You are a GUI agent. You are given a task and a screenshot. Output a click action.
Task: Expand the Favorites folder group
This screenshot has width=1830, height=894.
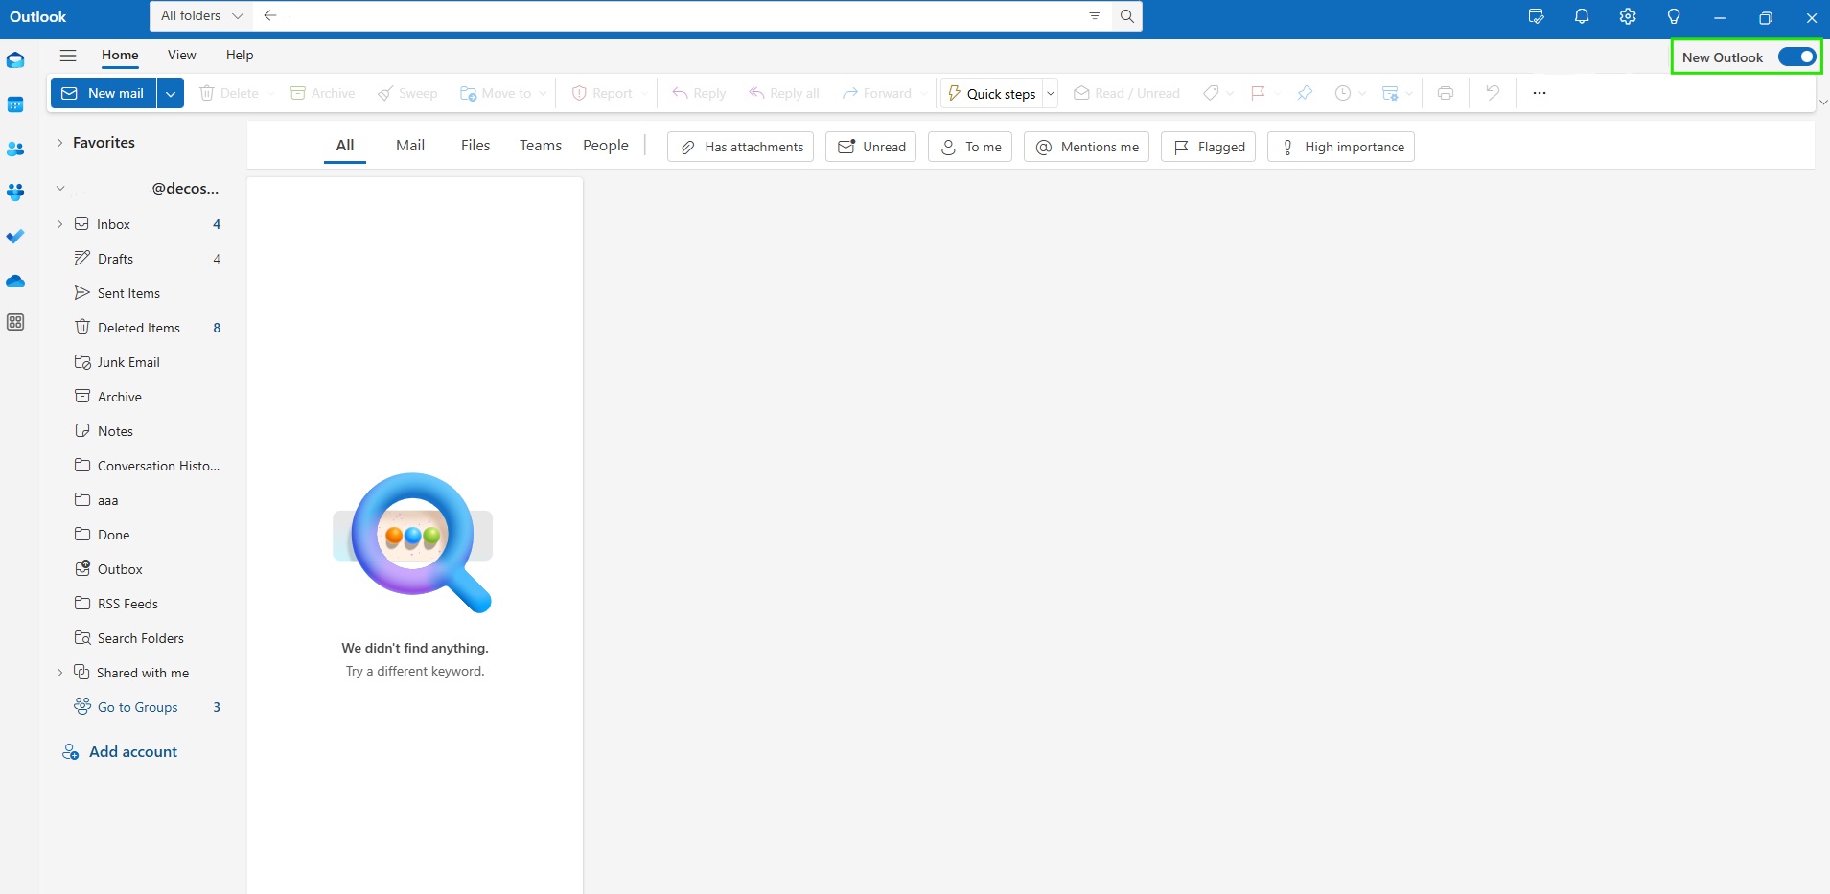pos(59,143)
